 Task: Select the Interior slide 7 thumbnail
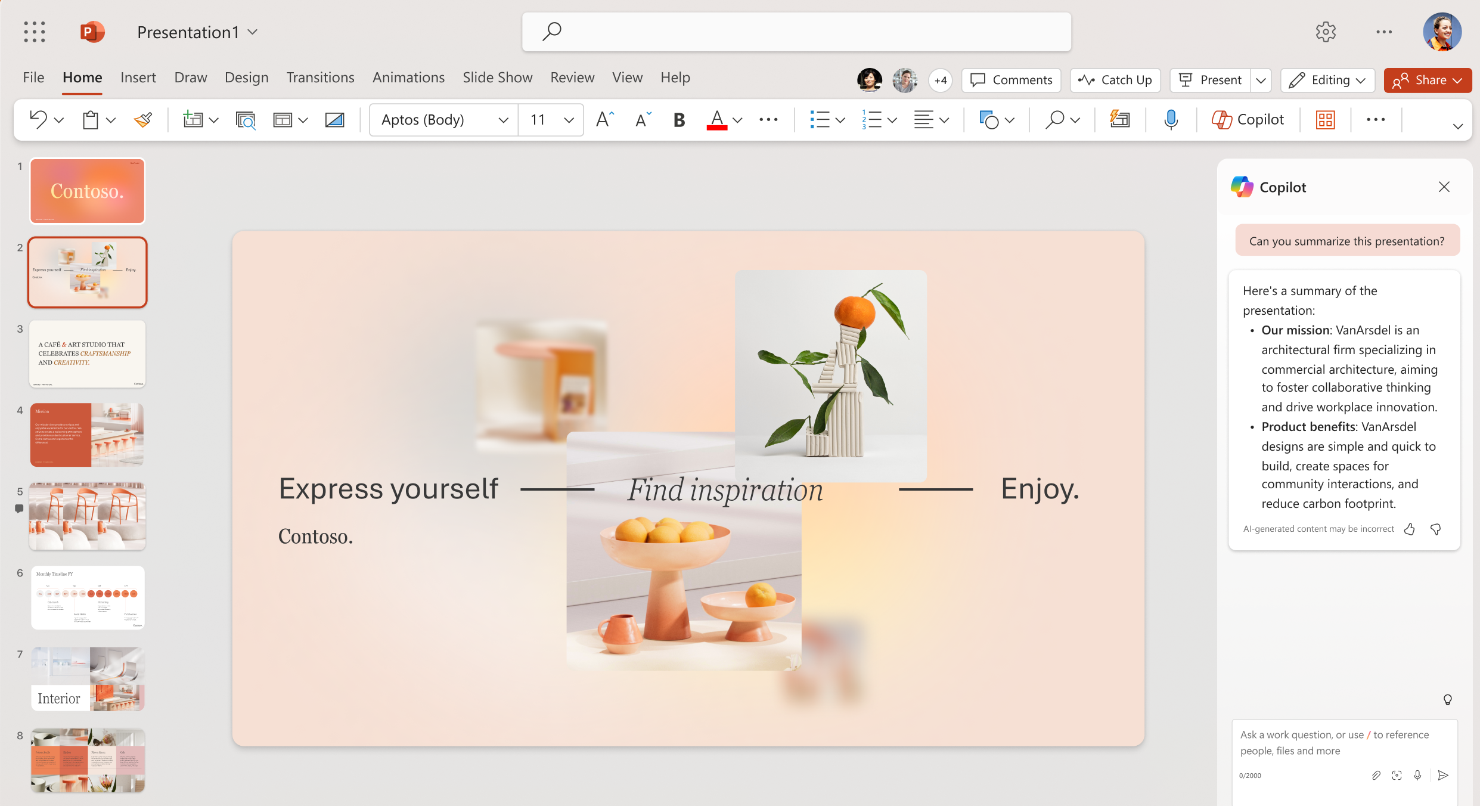coord(88,679)
